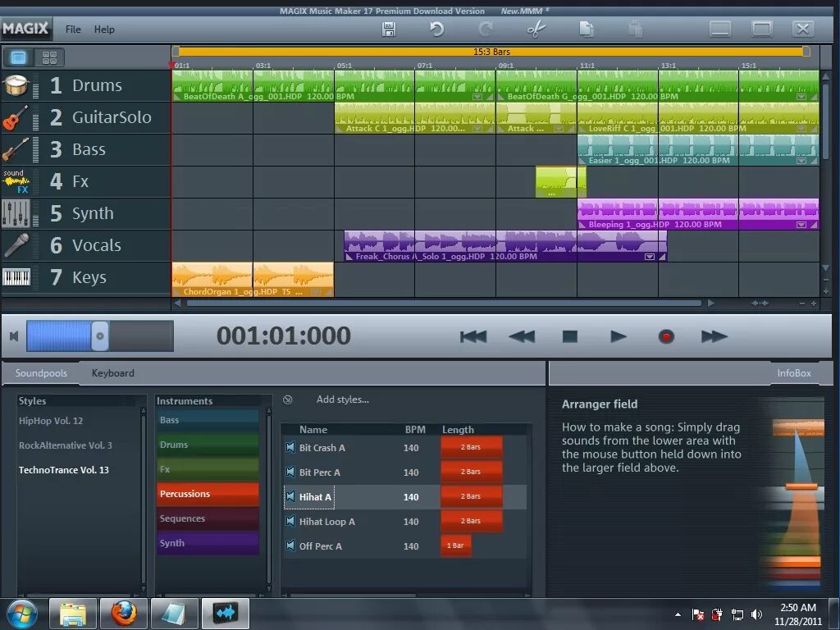Image resolution: width=840 pixels, height=630 pixels.
Task: Click the Synth track mixer icon
Action: (16, 213)
